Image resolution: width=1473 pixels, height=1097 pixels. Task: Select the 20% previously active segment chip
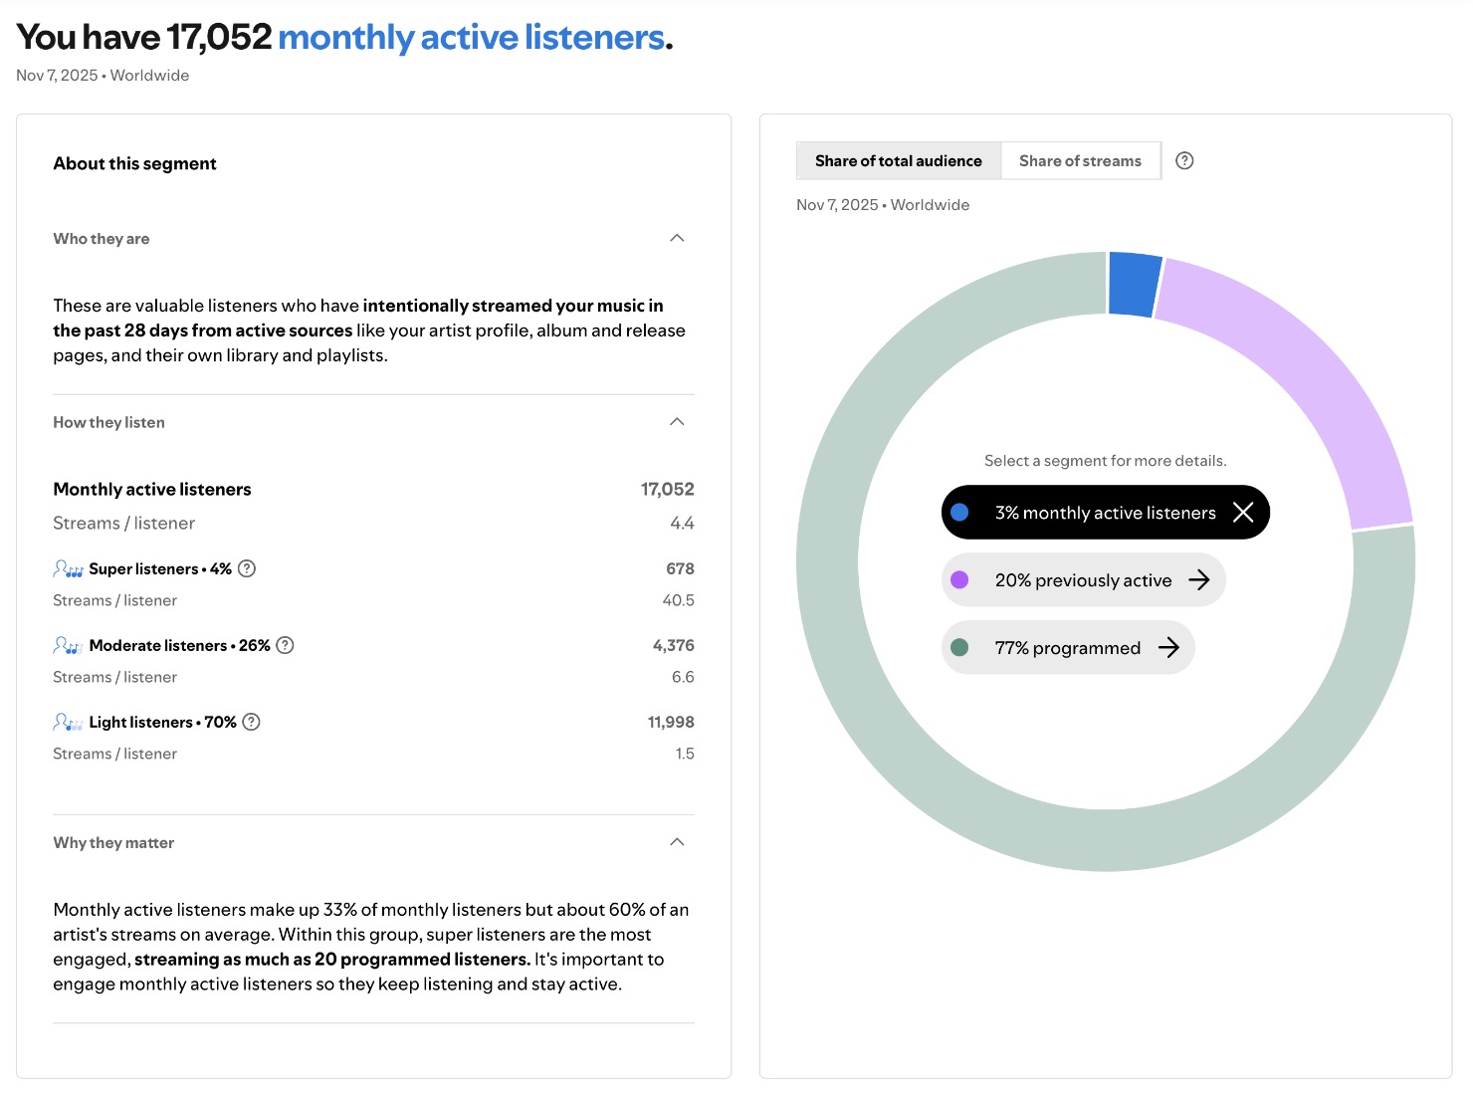tap(1082, 579)
